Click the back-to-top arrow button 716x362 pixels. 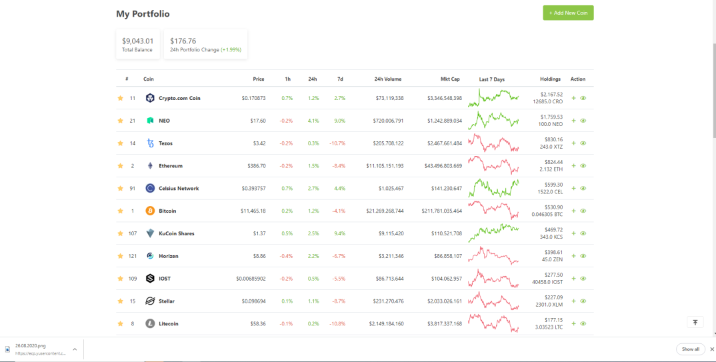click(695, 322)
